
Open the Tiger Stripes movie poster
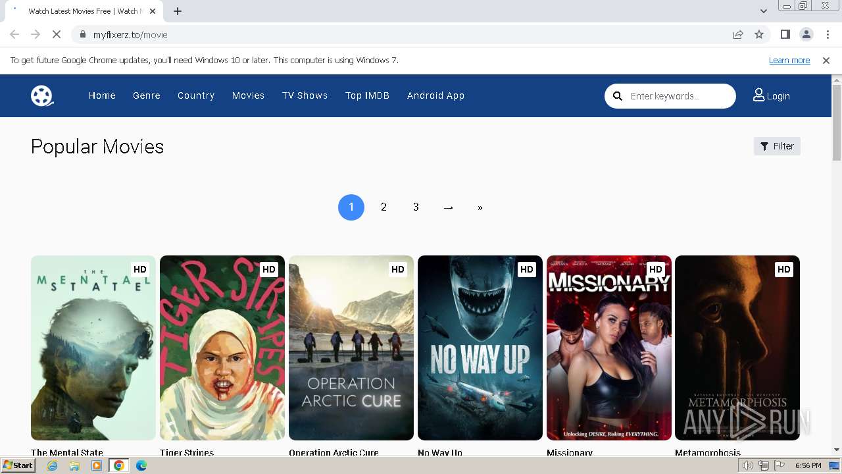click(x=222, y=348)
